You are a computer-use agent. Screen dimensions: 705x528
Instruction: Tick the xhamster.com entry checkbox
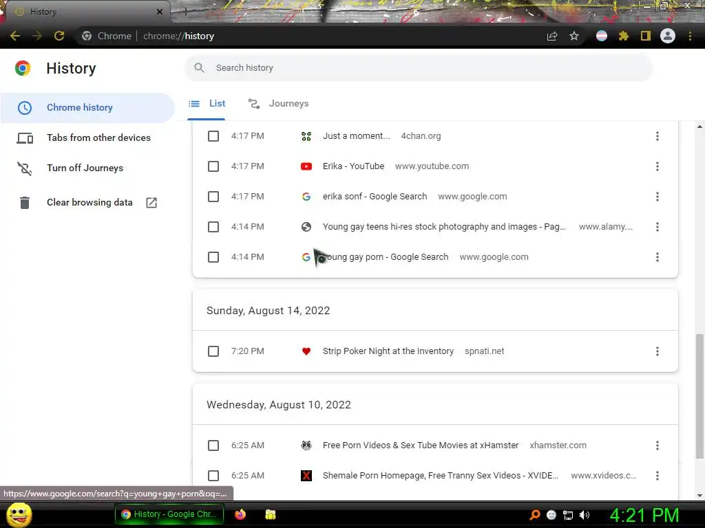[213, 445]
